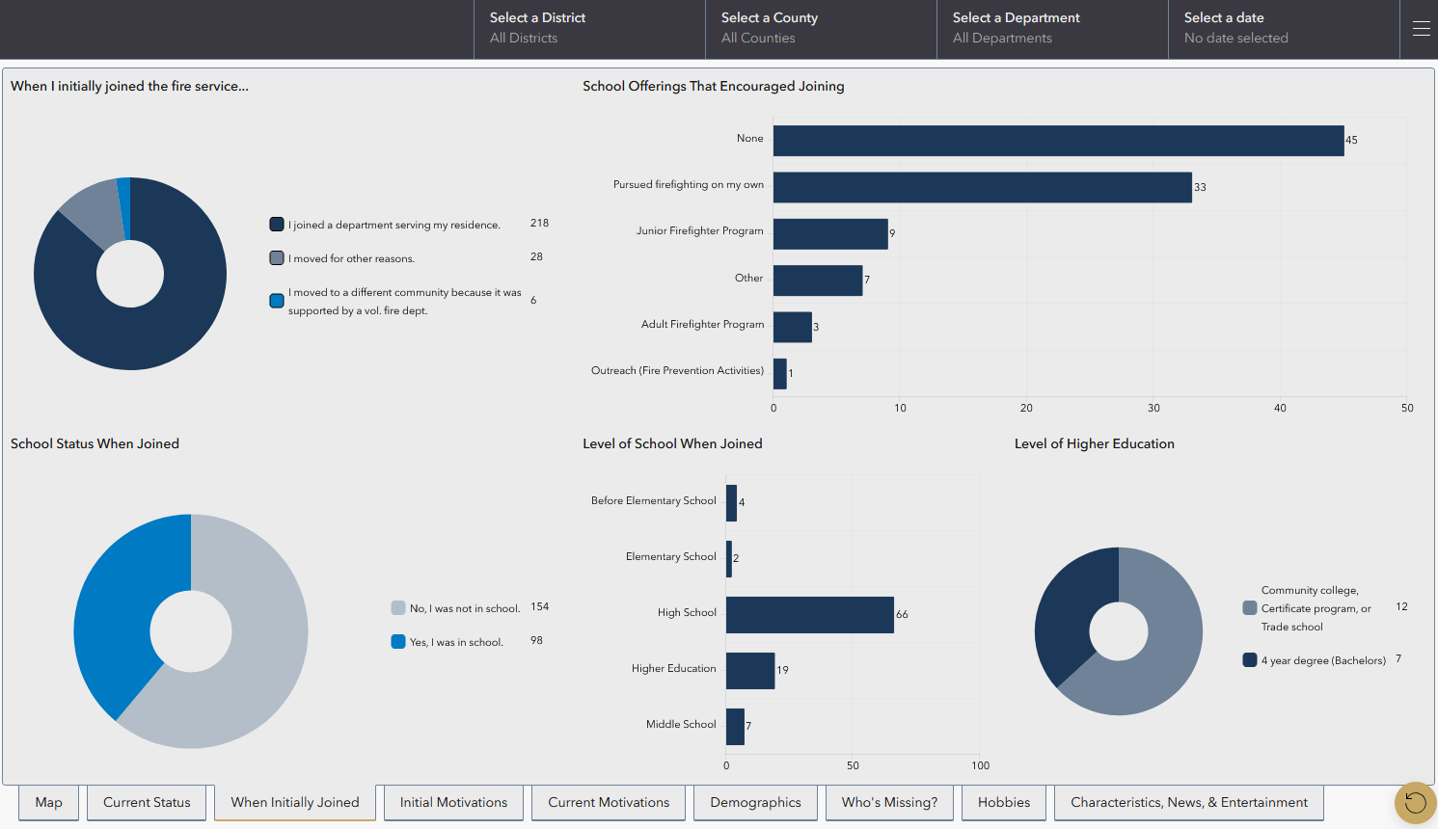Select the Outreach (Fire Prevention Activities) bar

(779, 374)
